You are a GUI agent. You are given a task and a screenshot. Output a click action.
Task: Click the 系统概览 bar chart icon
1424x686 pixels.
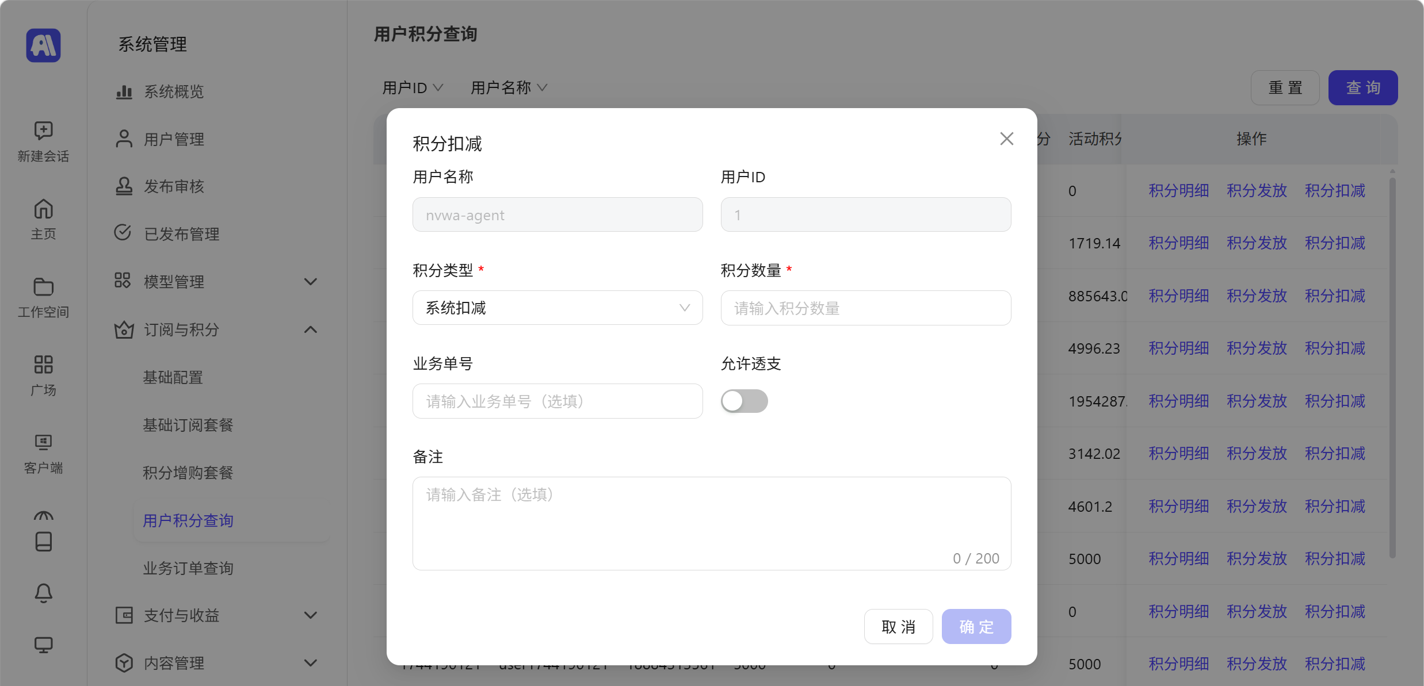(124, 91)
